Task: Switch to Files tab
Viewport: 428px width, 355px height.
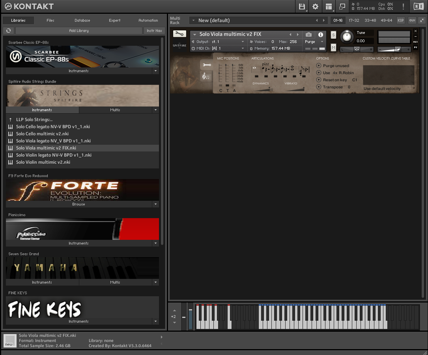Action: coord(50,20)
